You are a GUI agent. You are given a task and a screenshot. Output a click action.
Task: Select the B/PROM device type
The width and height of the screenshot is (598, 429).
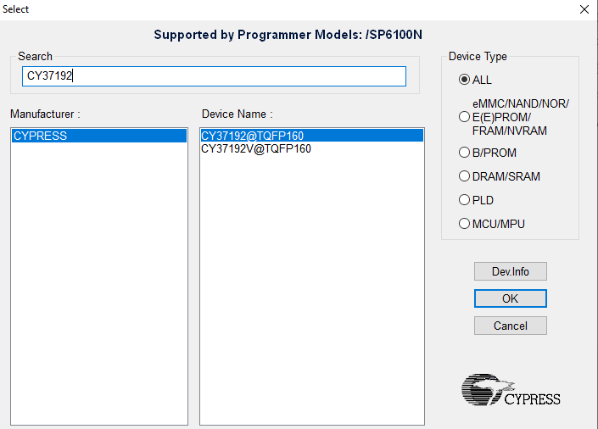pyautogui.click(x=464, y=153)
